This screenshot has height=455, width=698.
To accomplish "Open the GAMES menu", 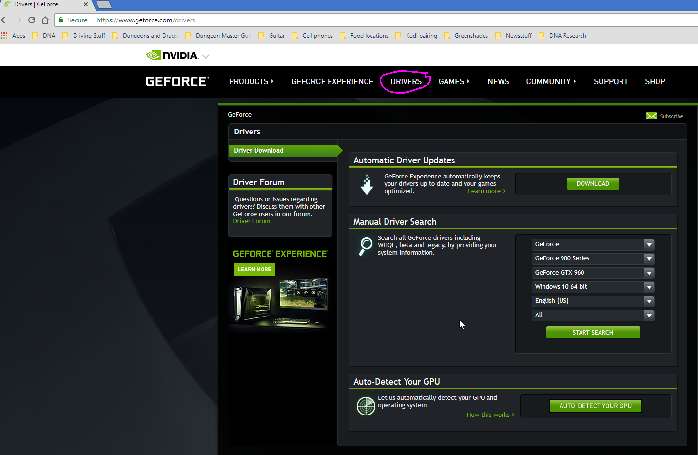I will tap(454, 81).
